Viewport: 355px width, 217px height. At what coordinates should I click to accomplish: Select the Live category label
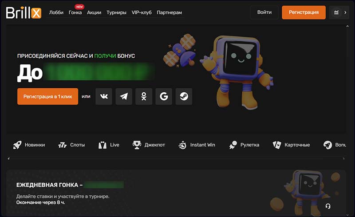(114, 145)
